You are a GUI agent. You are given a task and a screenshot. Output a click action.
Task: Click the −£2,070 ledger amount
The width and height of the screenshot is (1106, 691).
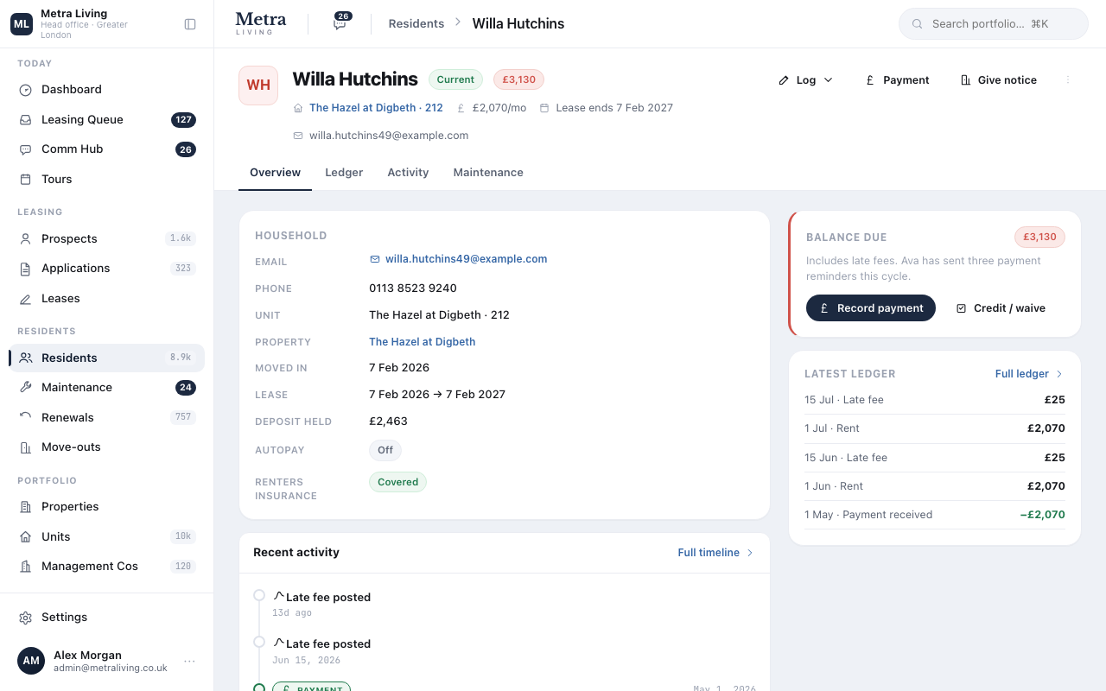click(x=1042, y=515)
